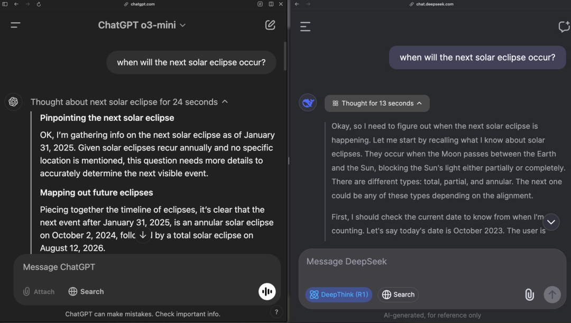Attach a file with DeepSeek paperclip icon
The width and height of the screenshot is (571, 323).
(529, 294)
